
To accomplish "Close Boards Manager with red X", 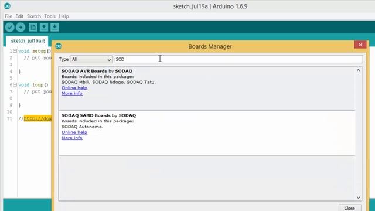I will 360,45.
